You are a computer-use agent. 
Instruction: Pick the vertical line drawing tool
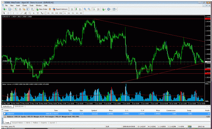click(13, 13)
